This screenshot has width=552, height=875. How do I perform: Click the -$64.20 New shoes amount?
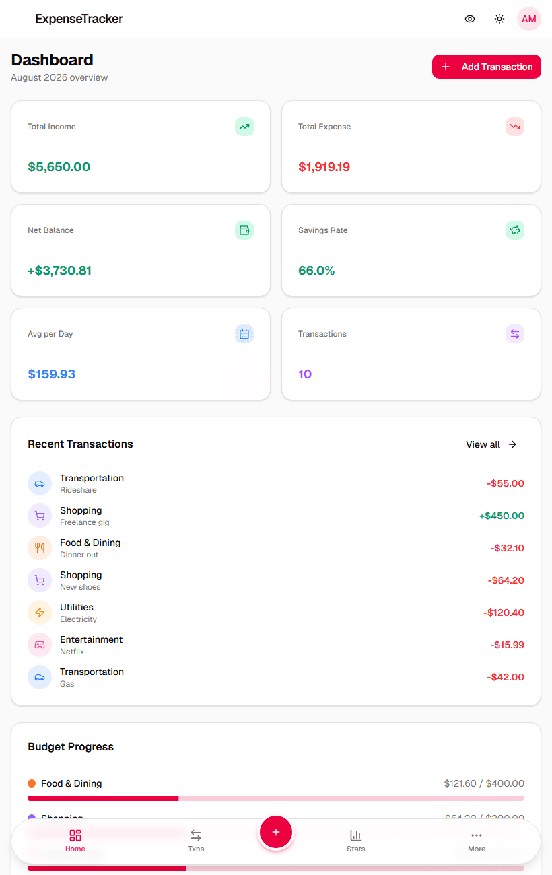506,580
